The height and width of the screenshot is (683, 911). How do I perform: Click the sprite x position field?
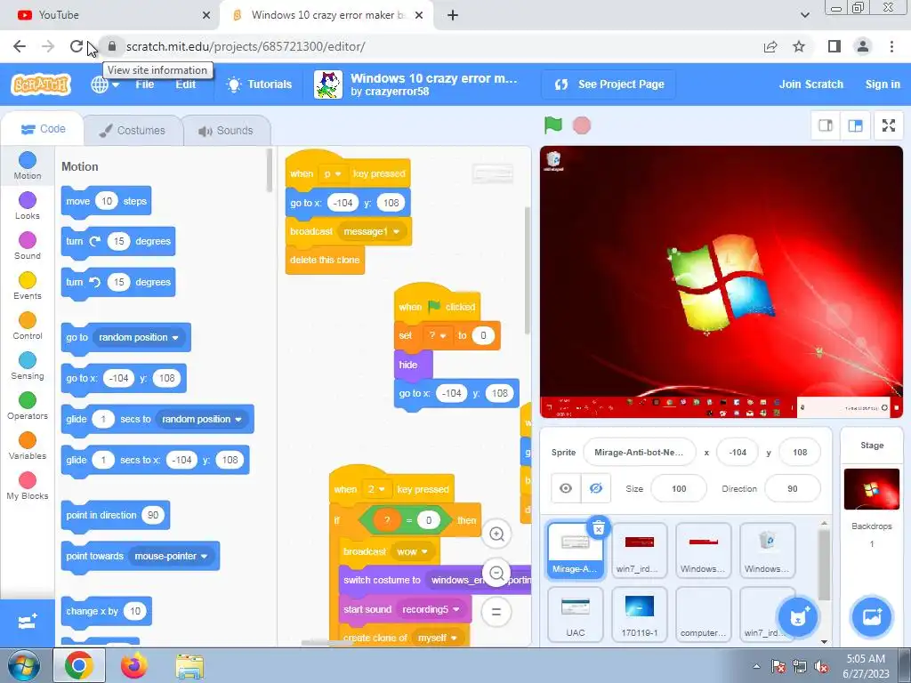point(738,452)
